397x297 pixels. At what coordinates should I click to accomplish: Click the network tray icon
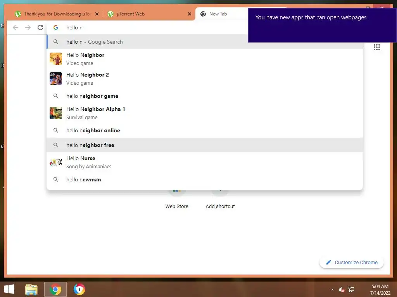(x=351, y=290)
